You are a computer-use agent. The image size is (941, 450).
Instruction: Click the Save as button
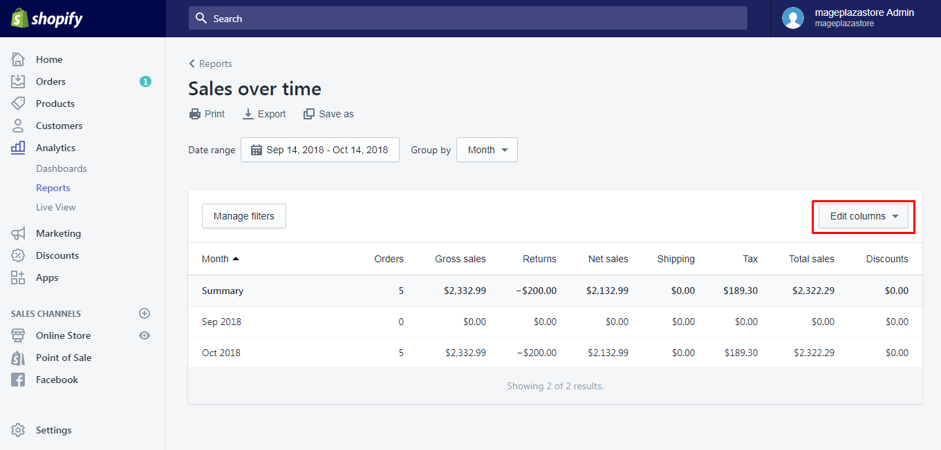tap(328, 114)
